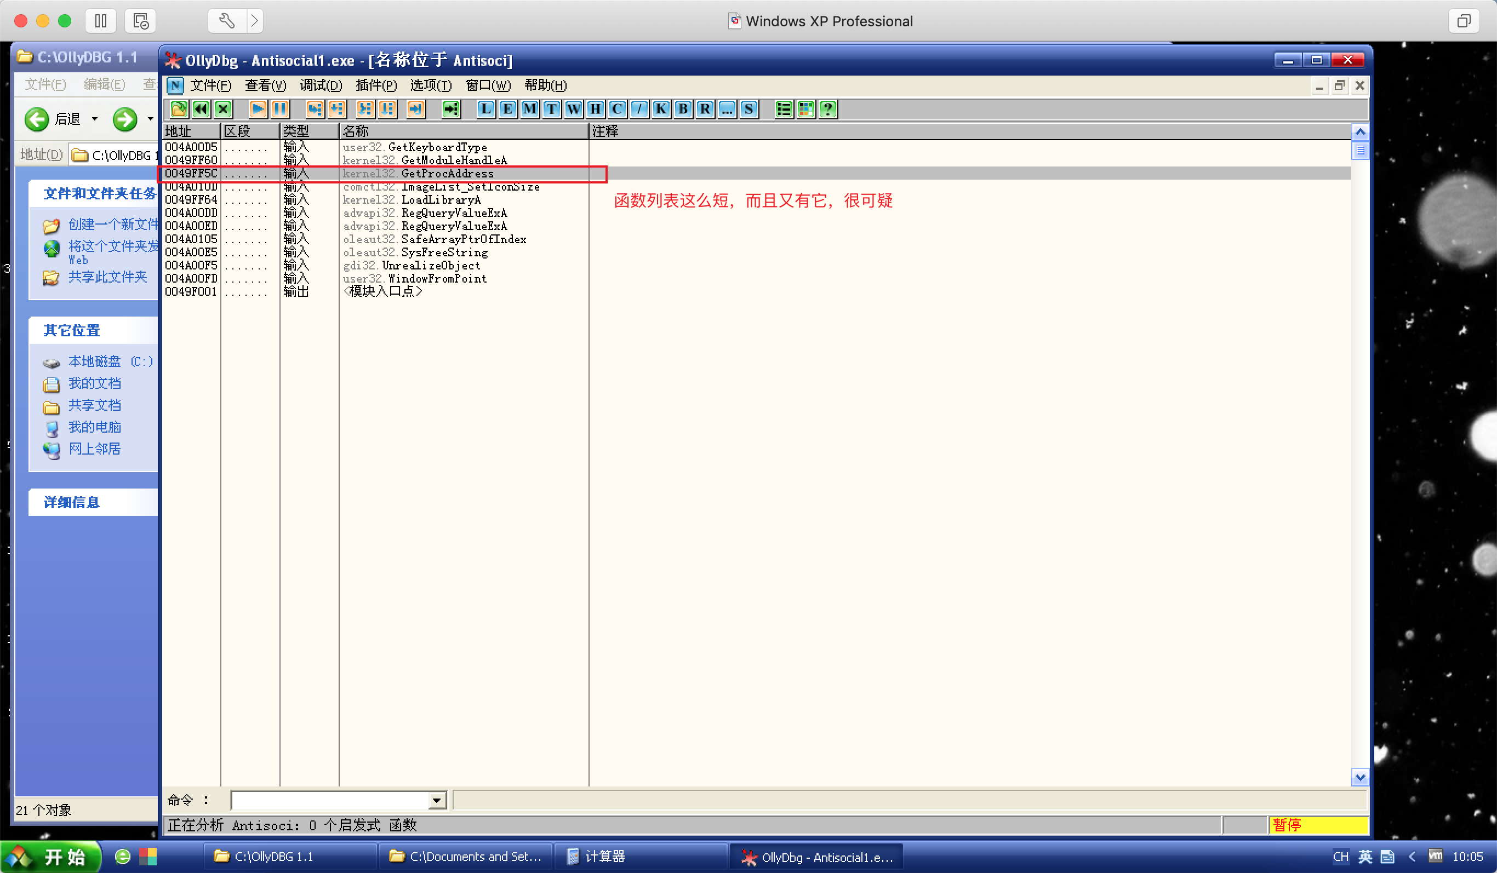The height and width of the screenshot is (873, 1497).
Task: Click the vertical scrollbar down arrow
Action: point(1360,777)
